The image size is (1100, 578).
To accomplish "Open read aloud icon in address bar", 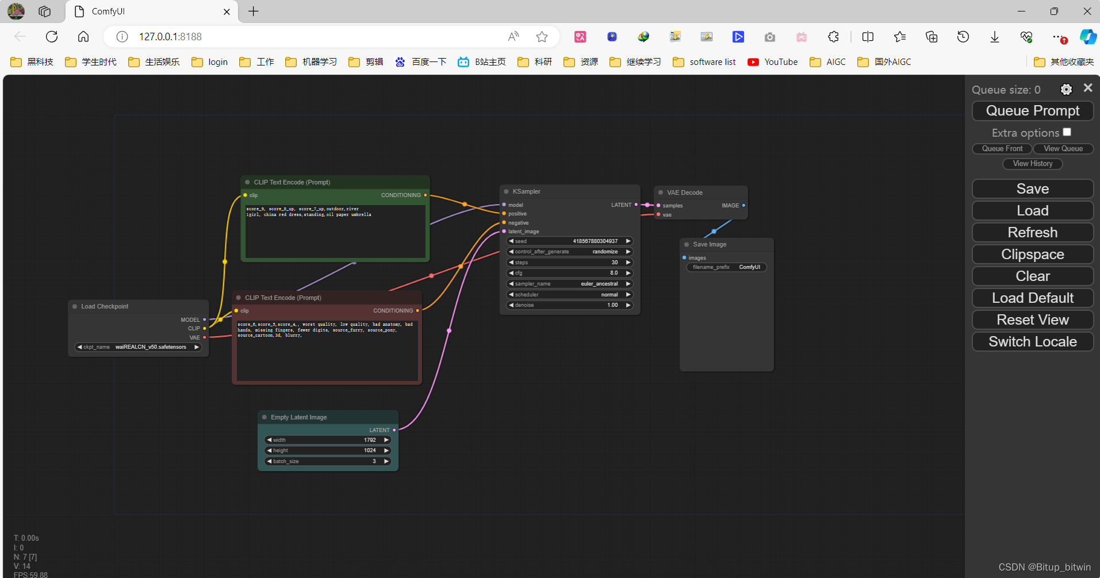I will (x=513, y=37).
